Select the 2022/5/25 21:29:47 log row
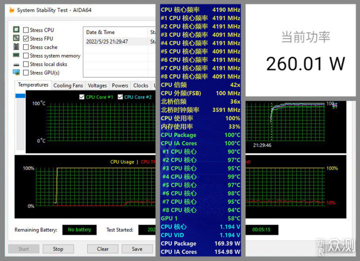This screenshot has width=360, height=261. (x=120, y=42)
